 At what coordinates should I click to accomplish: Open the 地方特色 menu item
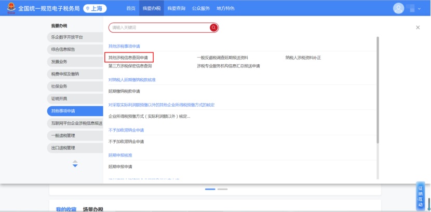coord(225,9)
